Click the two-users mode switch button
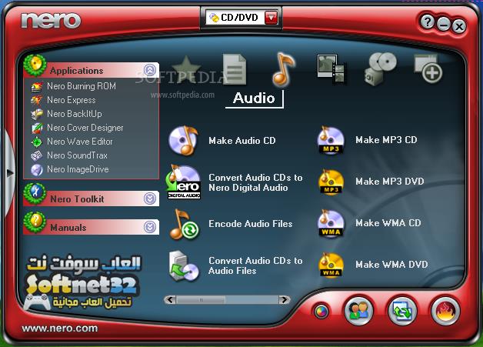The image size is (483, 347). click(x=359, y=311)
